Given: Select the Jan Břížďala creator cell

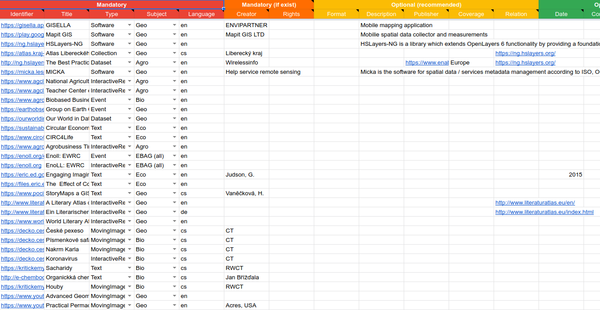Looking at the screenshot, I should pyautogui.click(x=247, y=278).
